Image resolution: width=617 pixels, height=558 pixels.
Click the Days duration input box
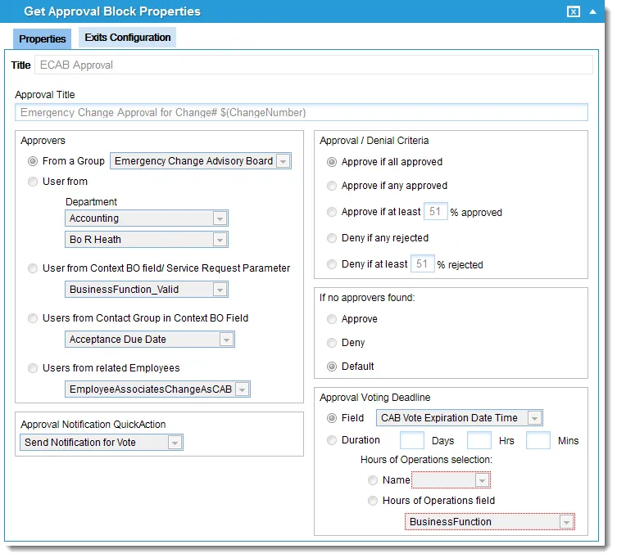pyautogui.click(x=412, y=440)
